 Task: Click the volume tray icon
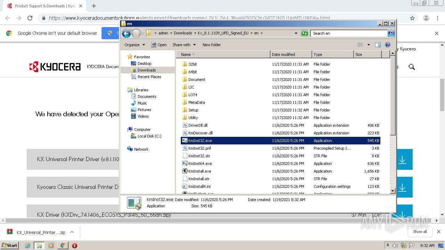click(396, 245)
